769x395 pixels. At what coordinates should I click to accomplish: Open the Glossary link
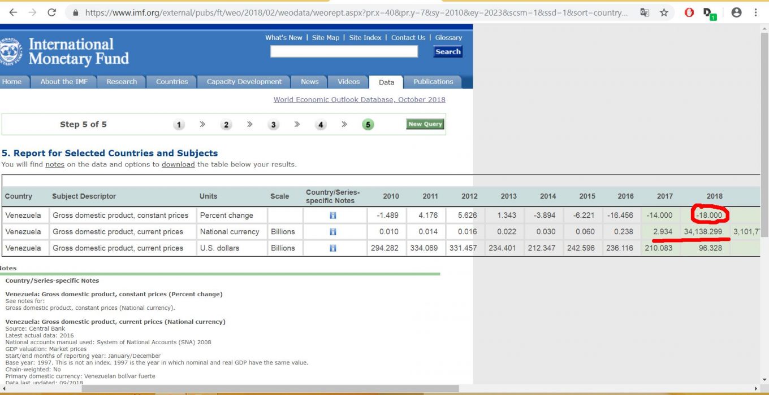448,38
